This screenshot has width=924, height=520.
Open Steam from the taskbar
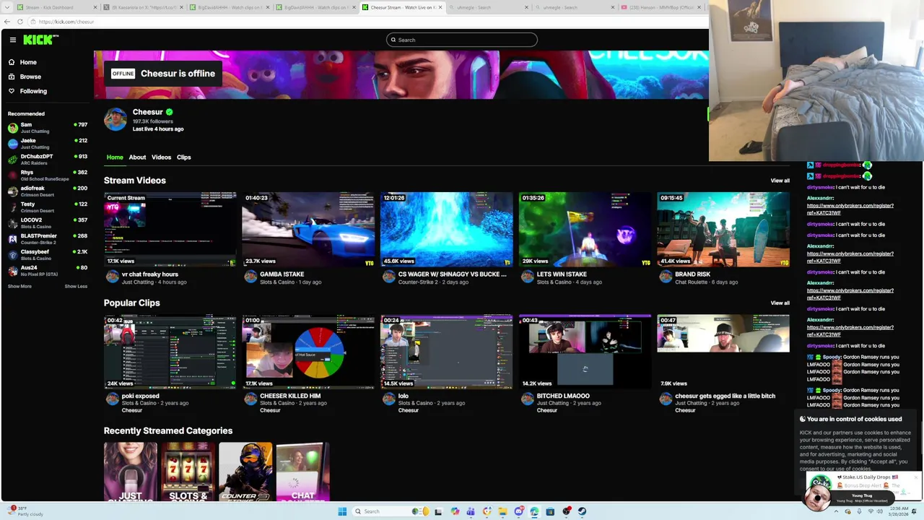[582, 511]
